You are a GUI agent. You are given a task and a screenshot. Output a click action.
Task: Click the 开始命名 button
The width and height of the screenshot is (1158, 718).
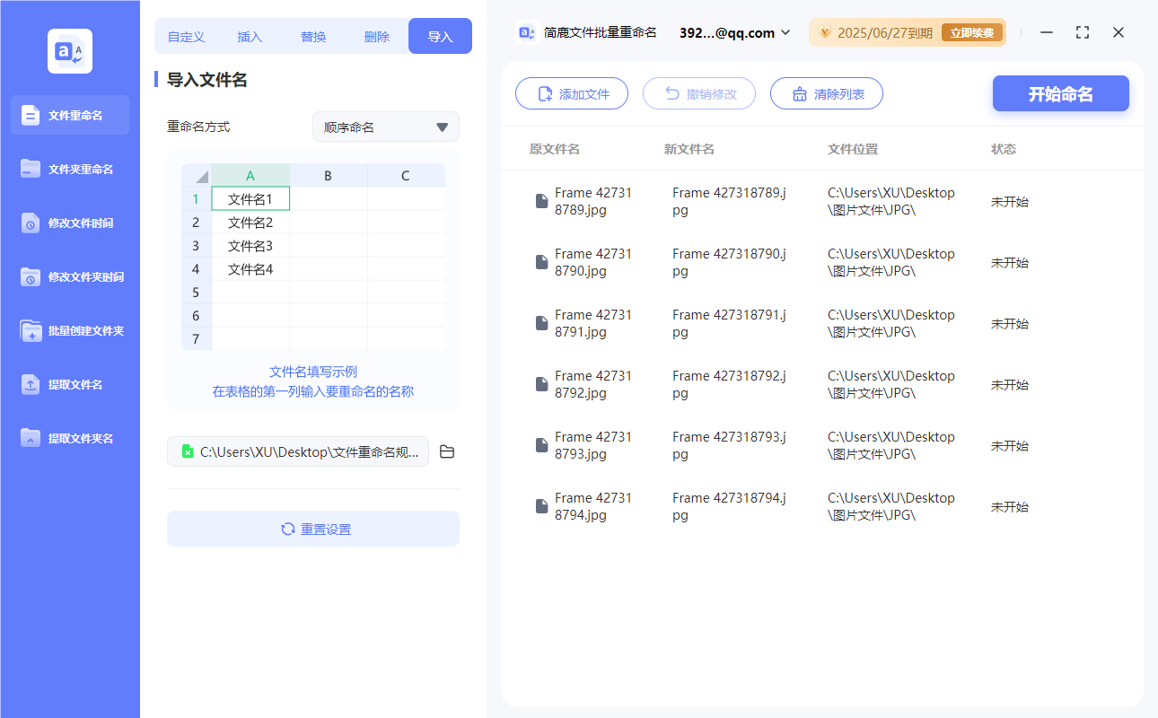click(1060, 93)
